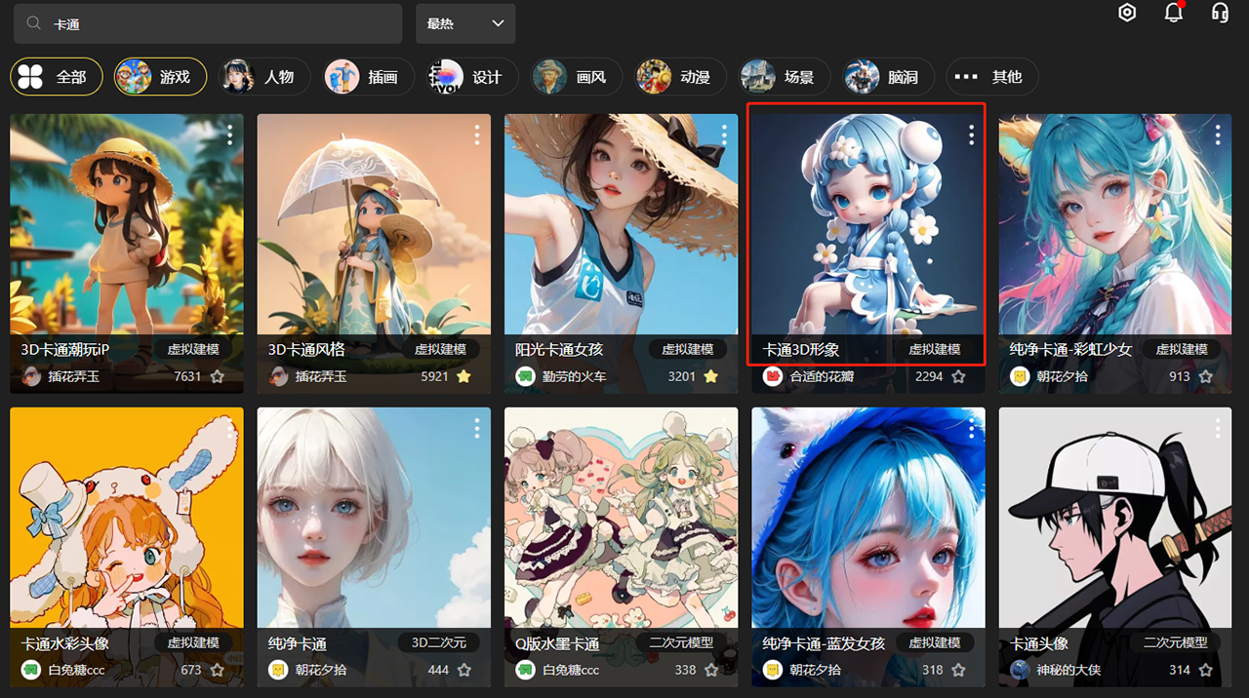Open the three-dot menu on 卡通3D形象 card
The image size is (1249, 698).
coord(971,135)
